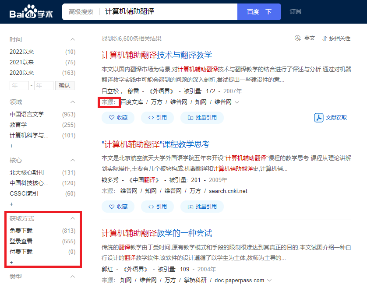The image size is (367, 284).
Task: Click the start year input field
Action: pos(19,85)
